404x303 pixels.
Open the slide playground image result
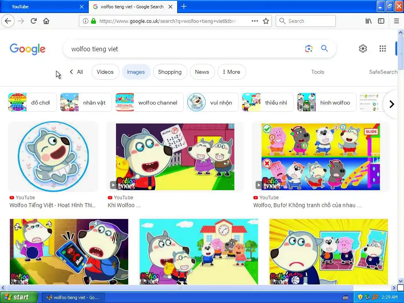320,157
